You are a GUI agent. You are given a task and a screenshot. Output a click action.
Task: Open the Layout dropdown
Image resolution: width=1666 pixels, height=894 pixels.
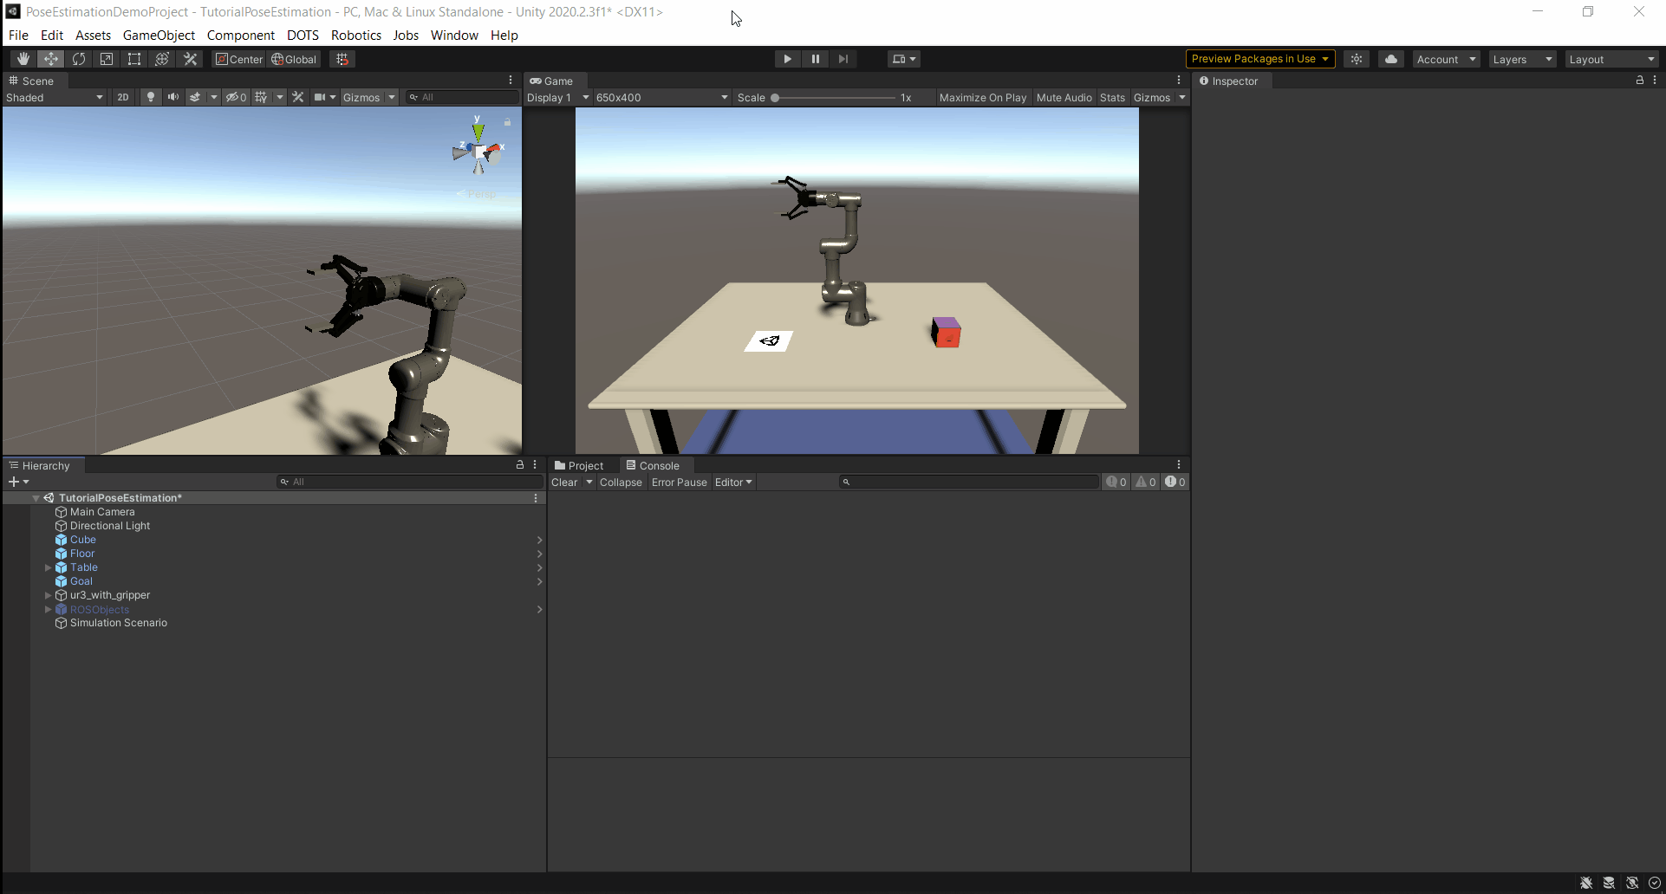click(1612, 59)
